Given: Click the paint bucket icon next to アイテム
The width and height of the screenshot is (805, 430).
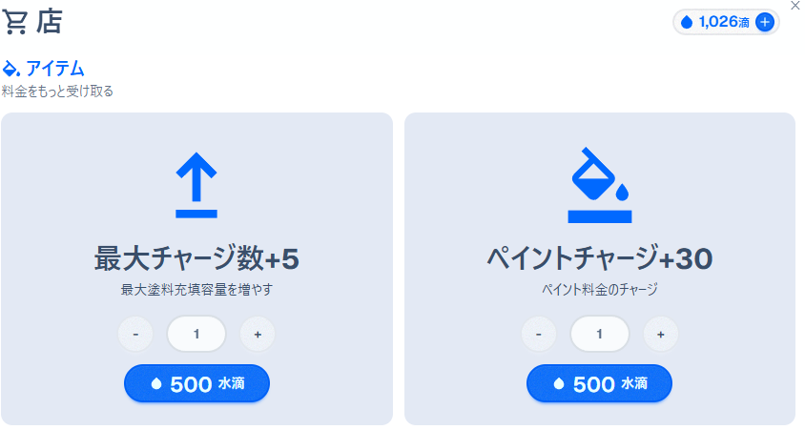Looking at the screenshot, I should (11, 69).
